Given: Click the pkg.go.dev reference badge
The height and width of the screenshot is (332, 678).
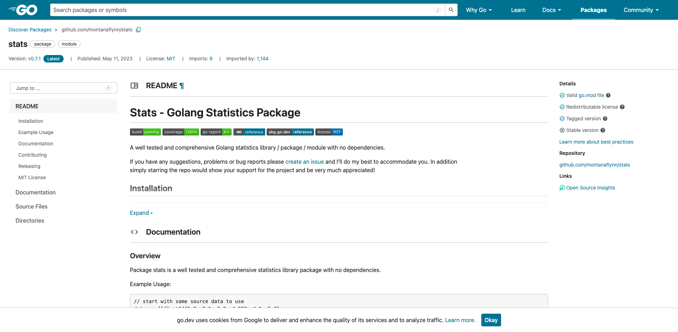Looking at the screenshot, I should pos(290,132).
